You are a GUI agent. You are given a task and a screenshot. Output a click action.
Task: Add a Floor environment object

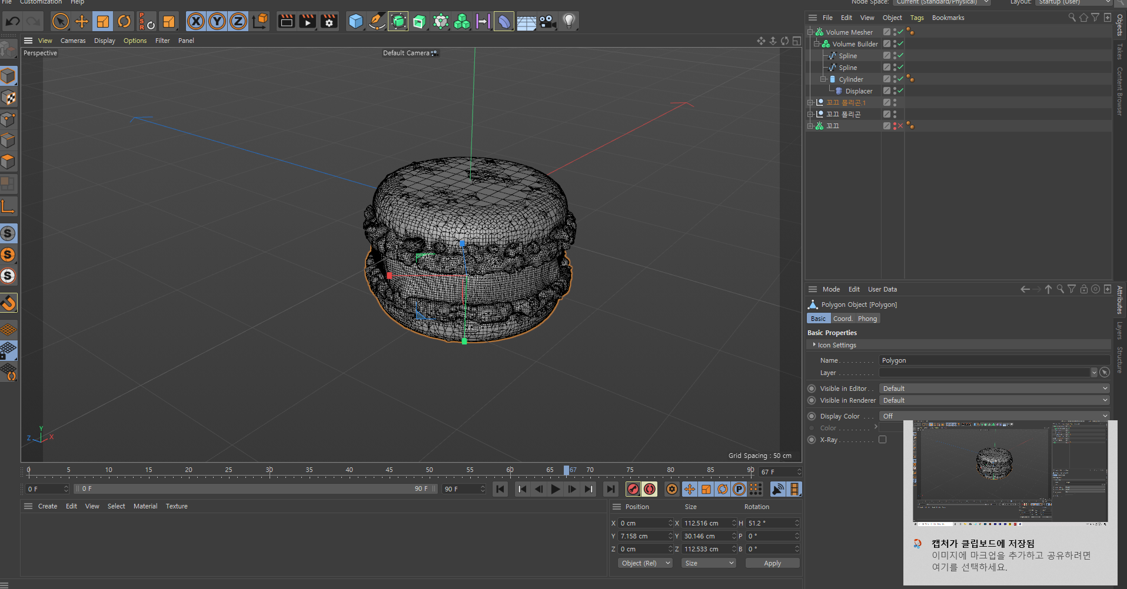coord(526,22)
